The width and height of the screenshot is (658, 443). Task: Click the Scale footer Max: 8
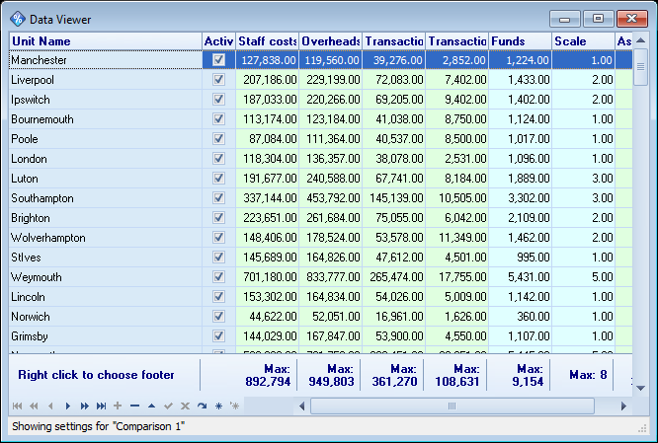(583, 374)
